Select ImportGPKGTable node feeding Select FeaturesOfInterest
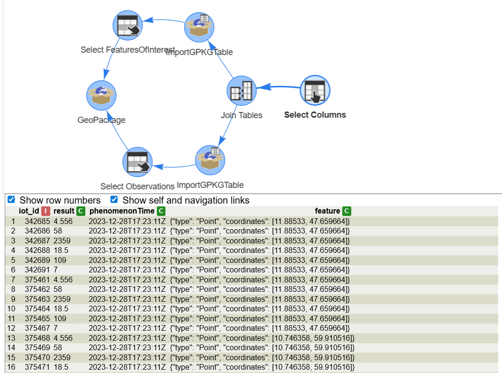 [x=200, y=27]
